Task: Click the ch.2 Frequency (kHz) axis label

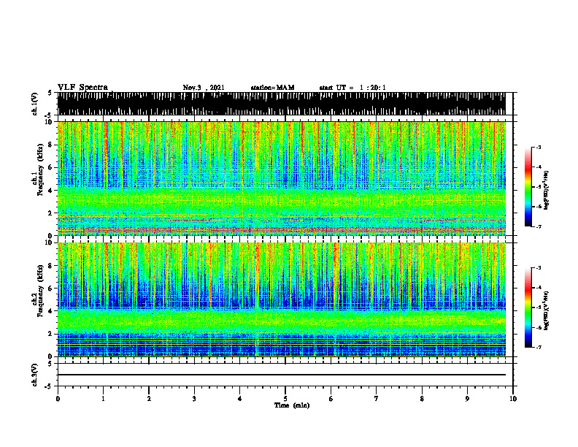Action: click(38, 291)
